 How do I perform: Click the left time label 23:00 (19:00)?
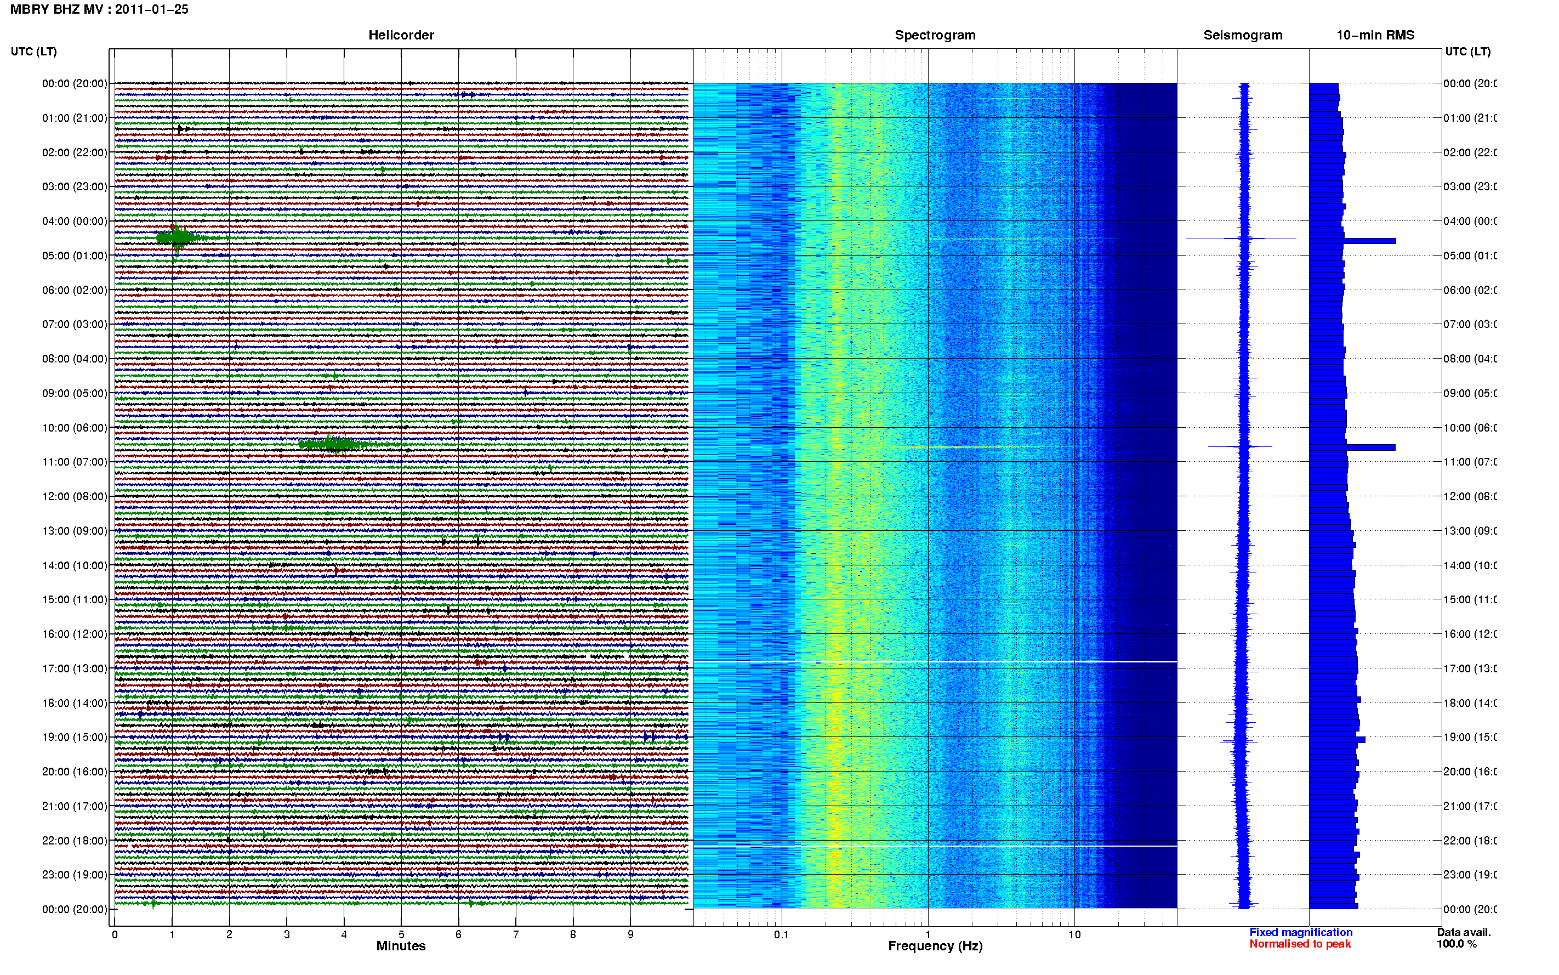click(75, 875)
